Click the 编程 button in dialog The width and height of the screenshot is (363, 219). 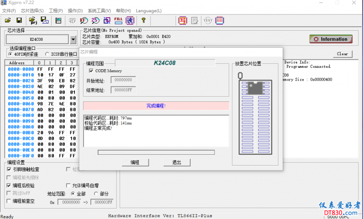point(135,162)
